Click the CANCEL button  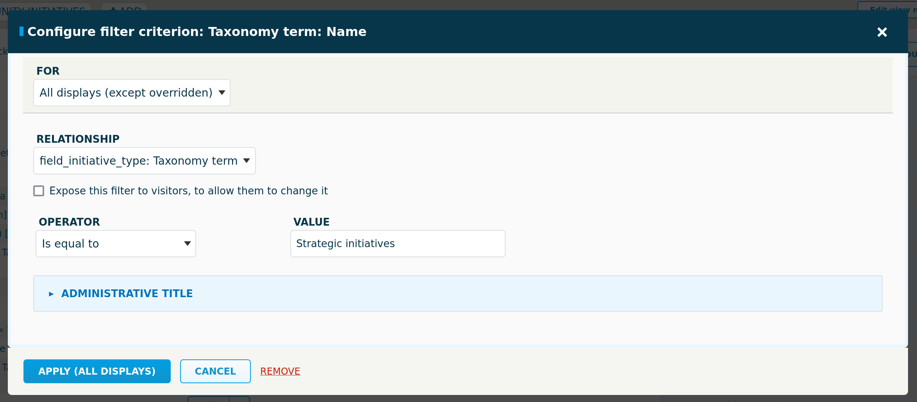[215, 371]
